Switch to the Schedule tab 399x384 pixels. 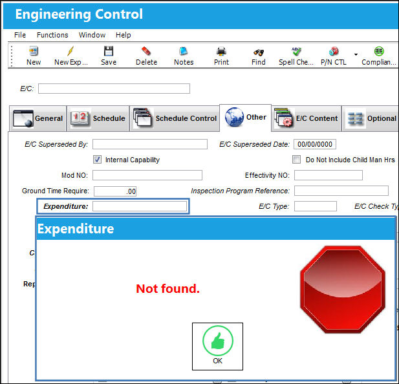click(x=98, y=118)
